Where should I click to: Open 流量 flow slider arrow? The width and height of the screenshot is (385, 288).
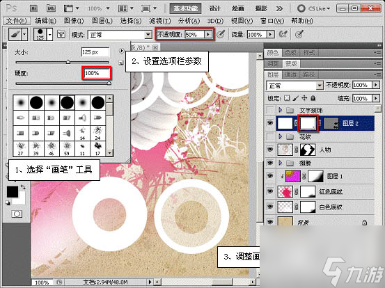click(x=271, y=34)
